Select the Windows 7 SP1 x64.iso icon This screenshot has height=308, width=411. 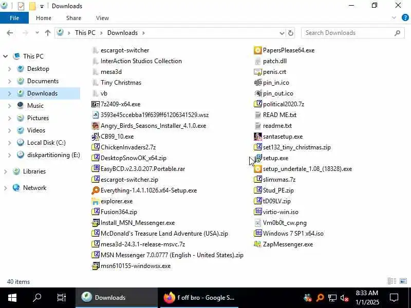[x=258, y=234]
